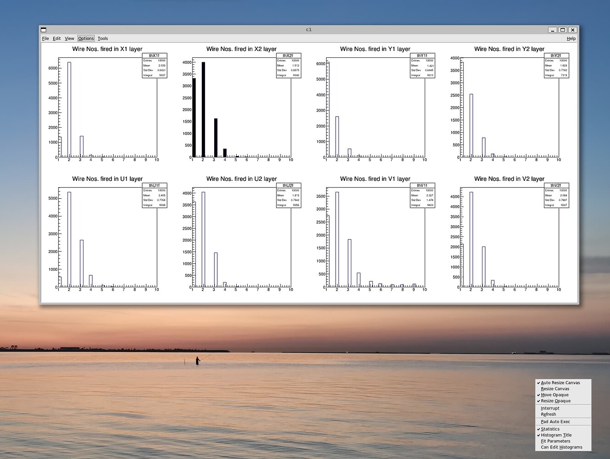Enable Can Edit Histograms option
The width and height of the screenshot is (610, 459).
click(x=563, y=447)
